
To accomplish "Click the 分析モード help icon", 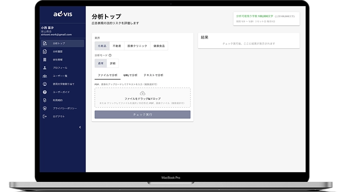I will pyautogui.click(x=110, y=55).
